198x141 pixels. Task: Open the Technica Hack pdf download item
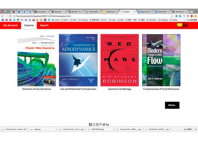pos(14,129)
